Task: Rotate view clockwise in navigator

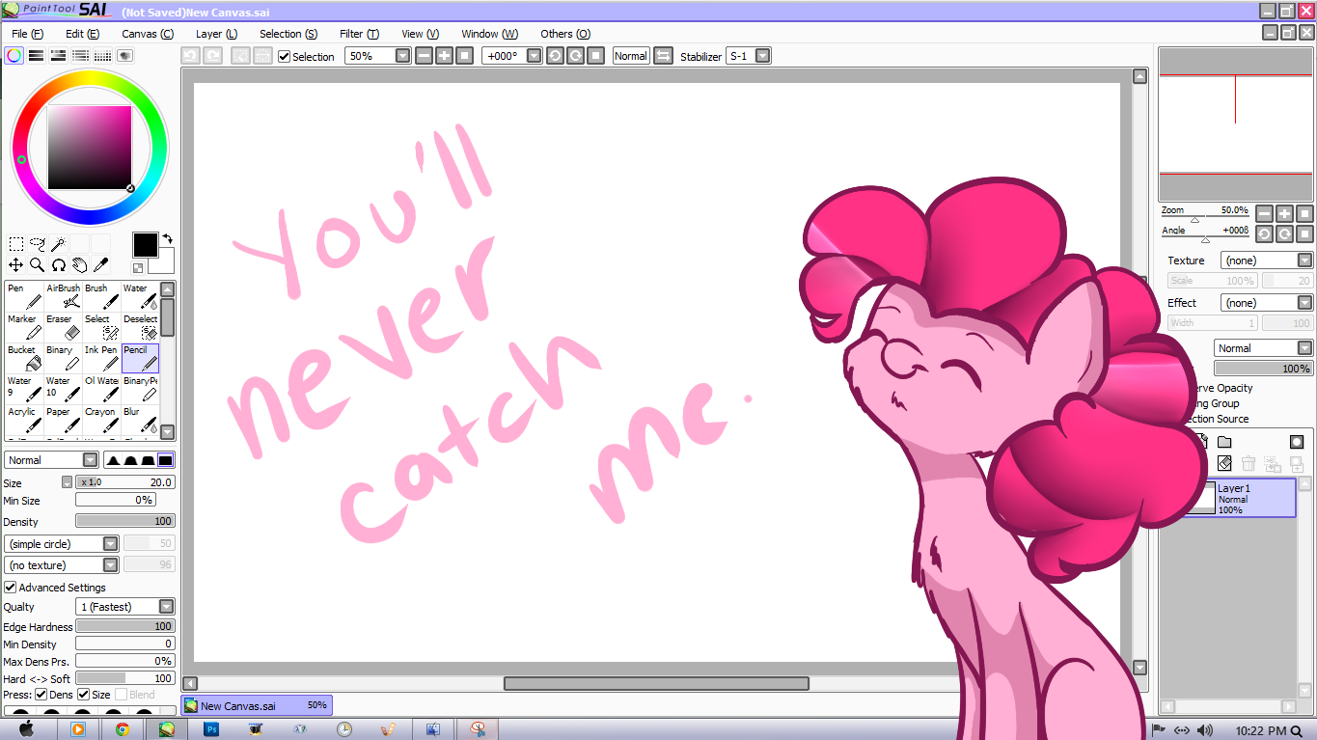Action: (1284, 233)
